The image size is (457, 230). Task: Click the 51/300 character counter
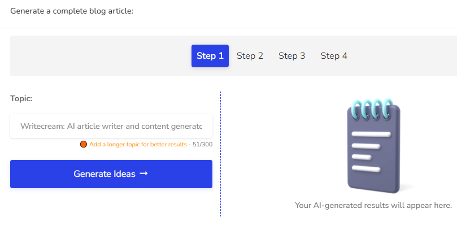[203, 144]
